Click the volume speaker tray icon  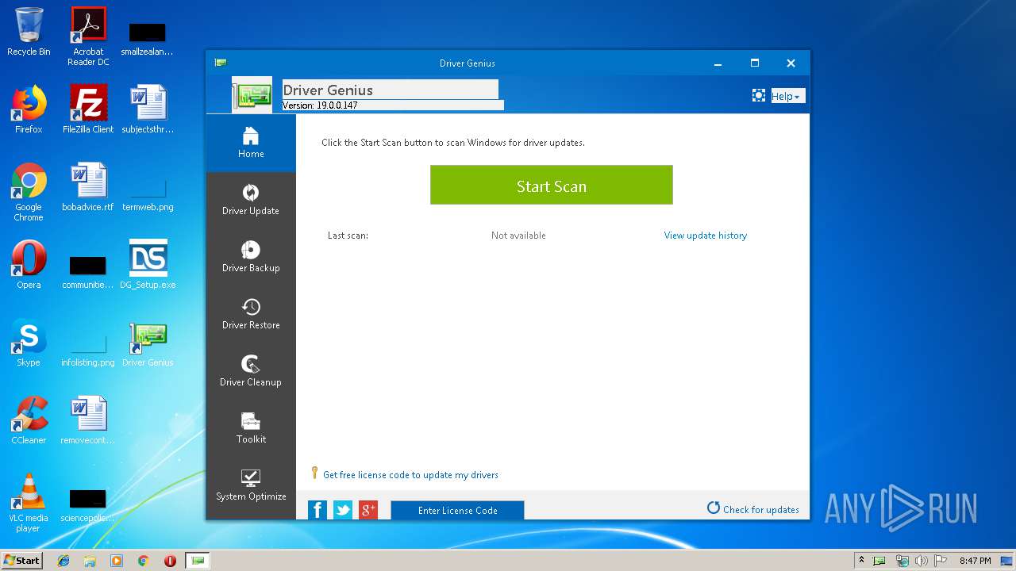[x=921, y=561]
